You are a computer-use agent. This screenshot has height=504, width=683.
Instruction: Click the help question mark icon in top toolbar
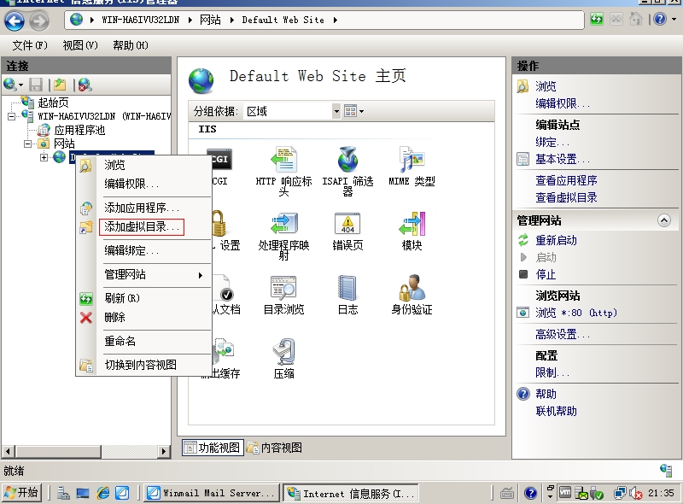pos(660,19)
